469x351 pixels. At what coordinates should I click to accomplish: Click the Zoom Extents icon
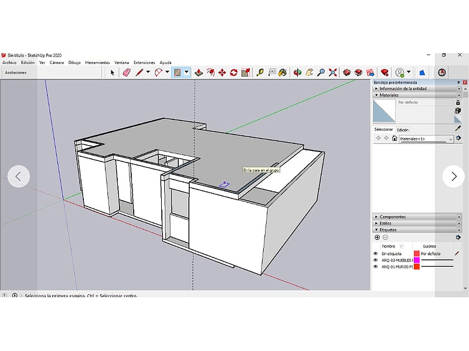pyautogui.click(x=333, y=73)
